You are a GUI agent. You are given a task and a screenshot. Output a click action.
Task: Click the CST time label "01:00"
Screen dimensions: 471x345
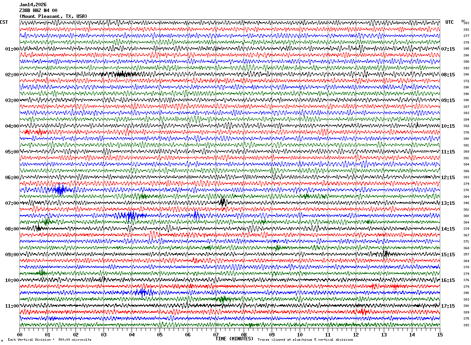click(12, 49)
